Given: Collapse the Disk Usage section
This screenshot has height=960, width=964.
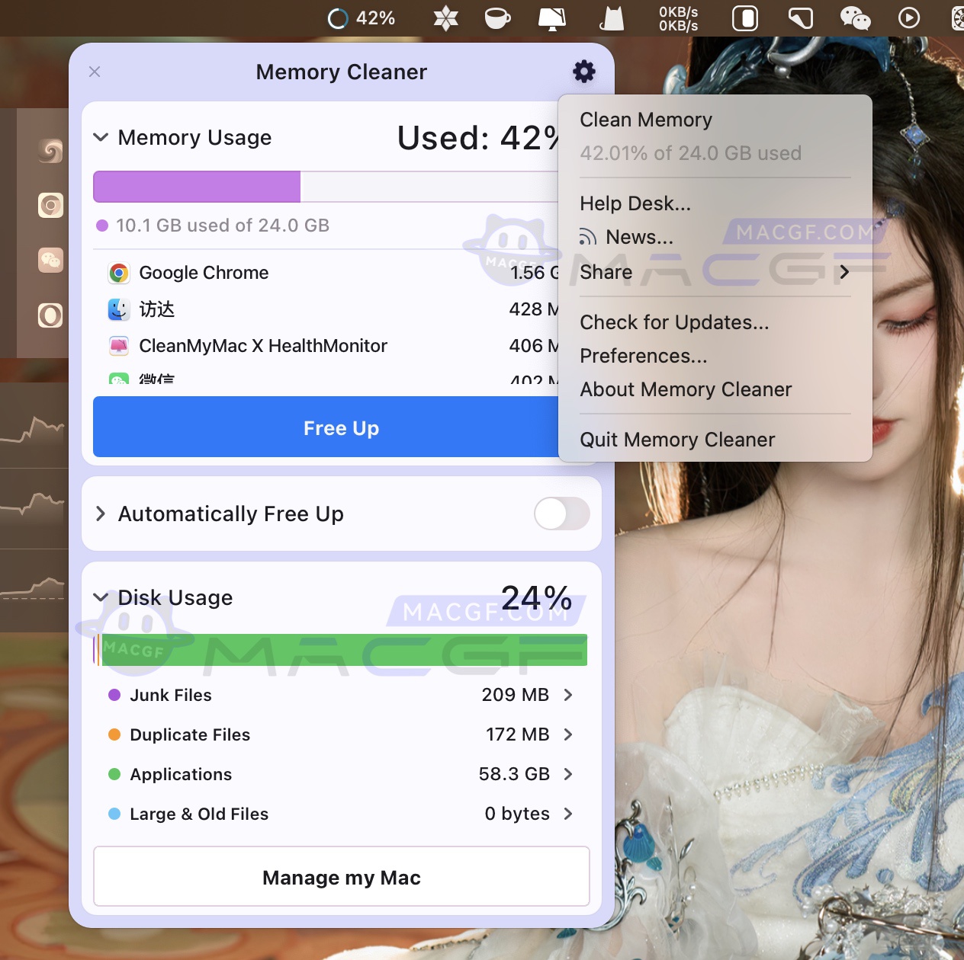Looking at the screenshot, I should (x=100, y=597).
